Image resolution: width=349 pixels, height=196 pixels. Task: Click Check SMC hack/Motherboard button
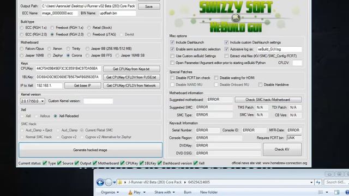pos(268,100)
